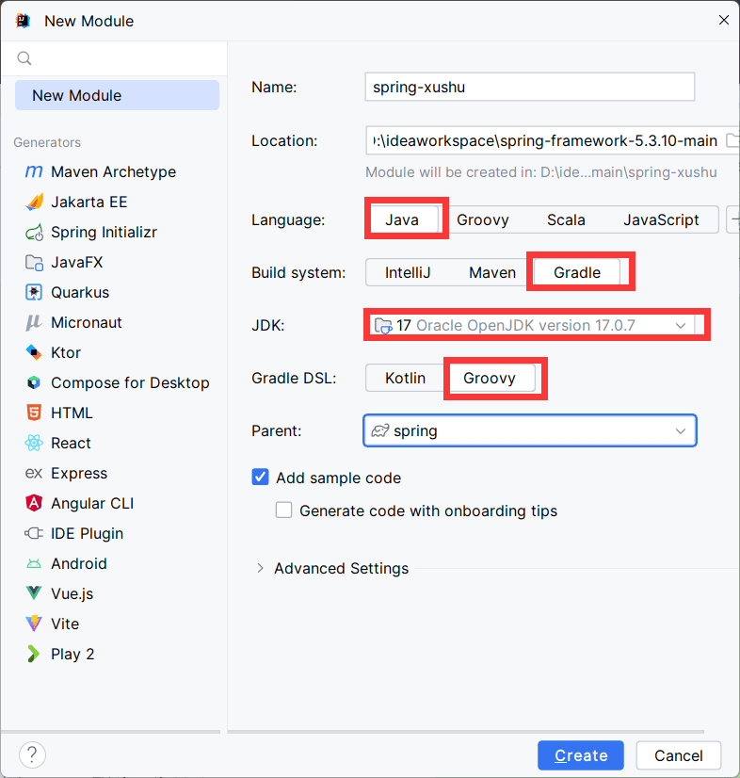This screenshot has height=778, width=740.
Task: Select JavaScript as the language
Action: (x=661, y=219)
